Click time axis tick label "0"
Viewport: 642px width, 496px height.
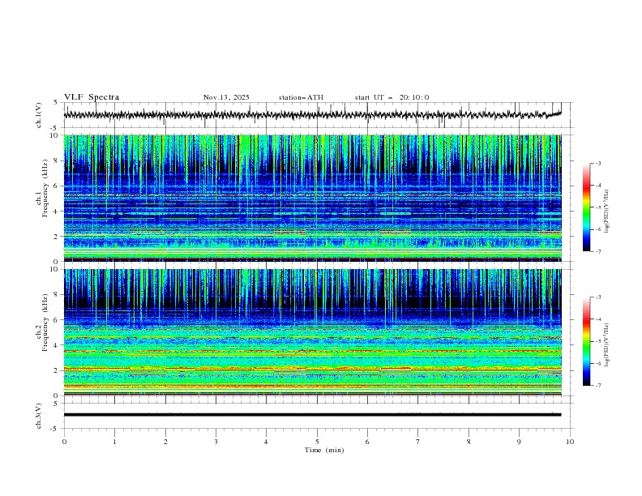pos(64,442)
